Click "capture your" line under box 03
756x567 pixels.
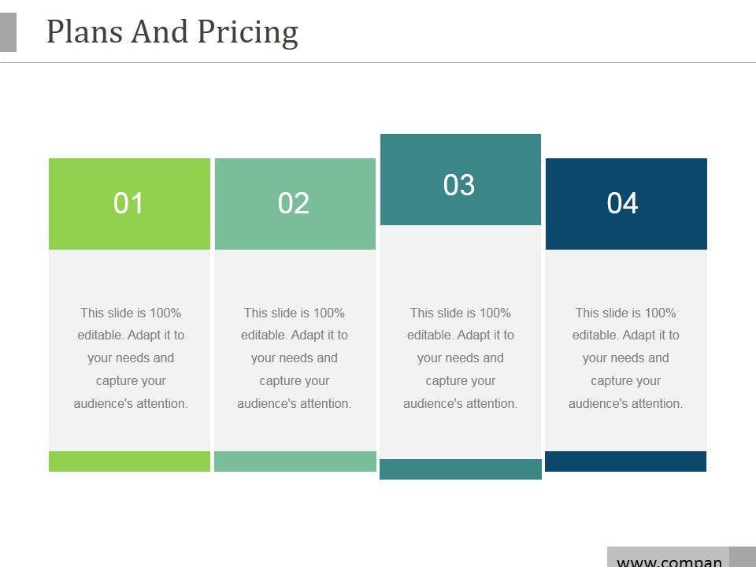point(461,380)
